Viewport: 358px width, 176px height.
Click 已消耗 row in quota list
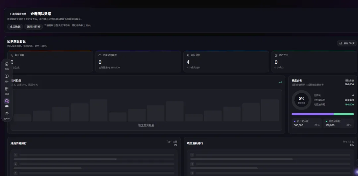(334, 95)
